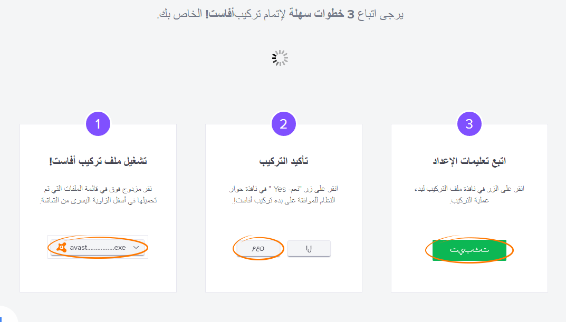This screenshot has height=322, width=566.
Task: Click the step 3 description text
Action: tap(469, 194)
